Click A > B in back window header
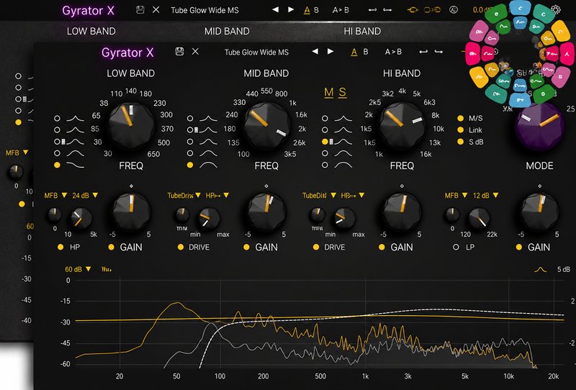The image size is (576, 390). tap(341, 10)
